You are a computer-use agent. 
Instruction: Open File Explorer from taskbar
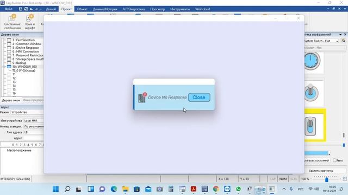pos(126,189)
